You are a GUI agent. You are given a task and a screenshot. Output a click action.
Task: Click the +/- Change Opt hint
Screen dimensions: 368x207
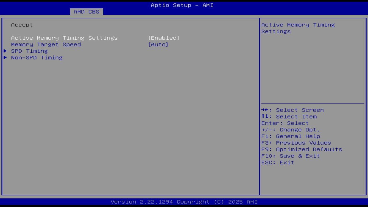pos(290,129)
